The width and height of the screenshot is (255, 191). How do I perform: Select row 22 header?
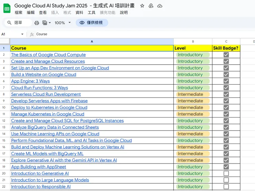[x=4, y=187]
